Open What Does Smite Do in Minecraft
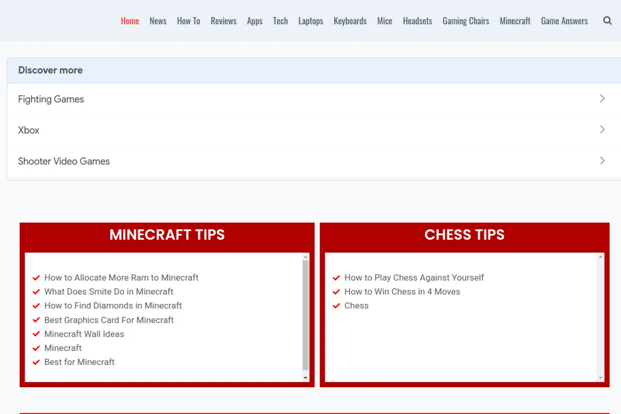This screenshot has height=414, width=621. [x=109, y=292]
